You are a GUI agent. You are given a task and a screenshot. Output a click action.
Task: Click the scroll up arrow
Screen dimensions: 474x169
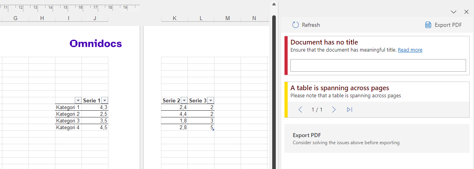(274, 4)
